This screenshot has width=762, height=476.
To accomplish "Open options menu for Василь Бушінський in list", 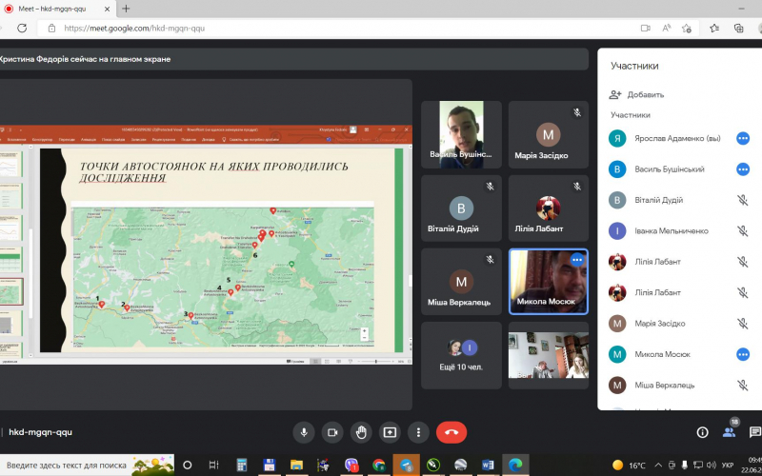I will (743, 169).
